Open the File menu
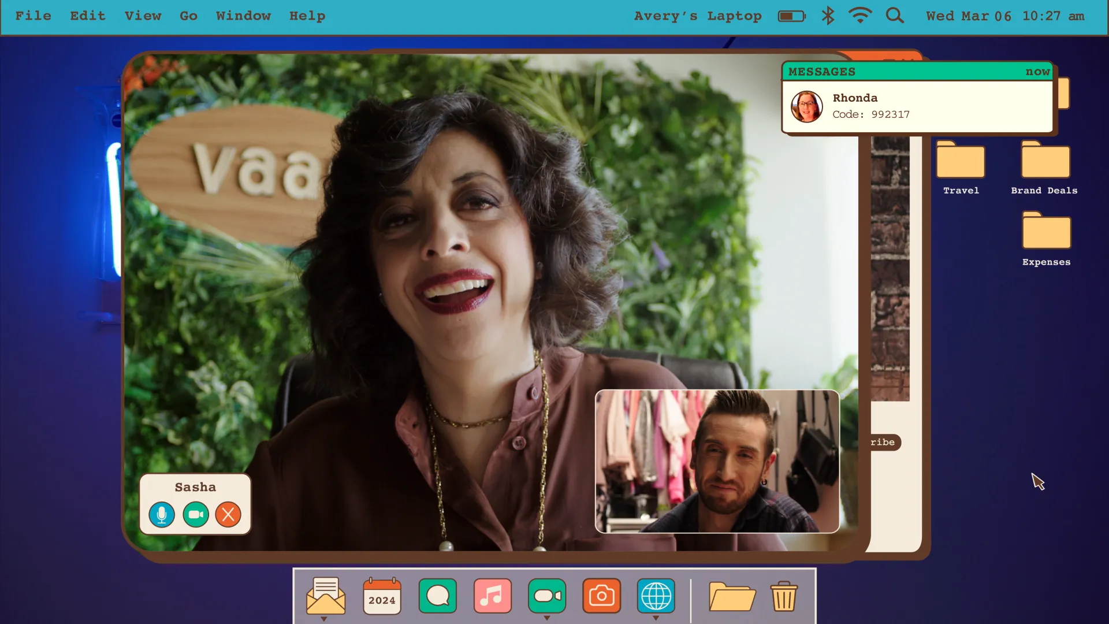 (x=33, y=16)
